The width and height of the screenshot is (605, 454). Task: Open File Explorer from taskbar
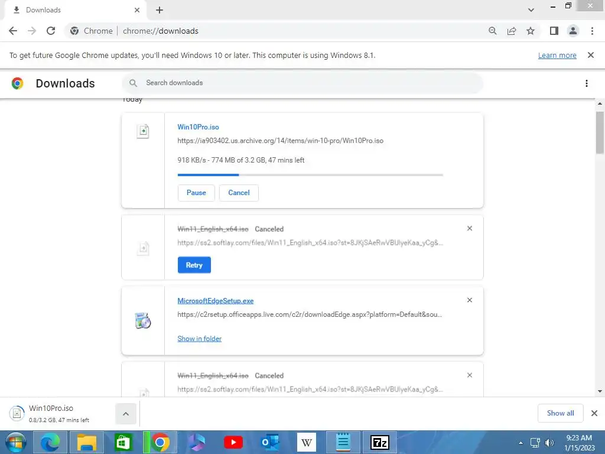(x=87, y=442)
